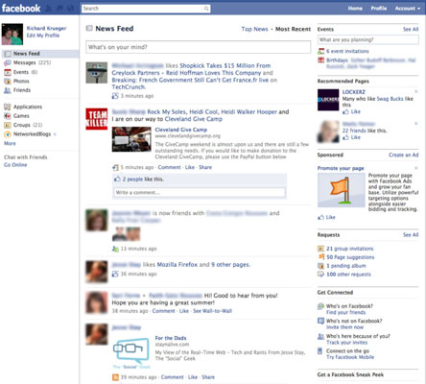
Task: Expand the NetworkedBlogs arrow
Action: (55, 134)
